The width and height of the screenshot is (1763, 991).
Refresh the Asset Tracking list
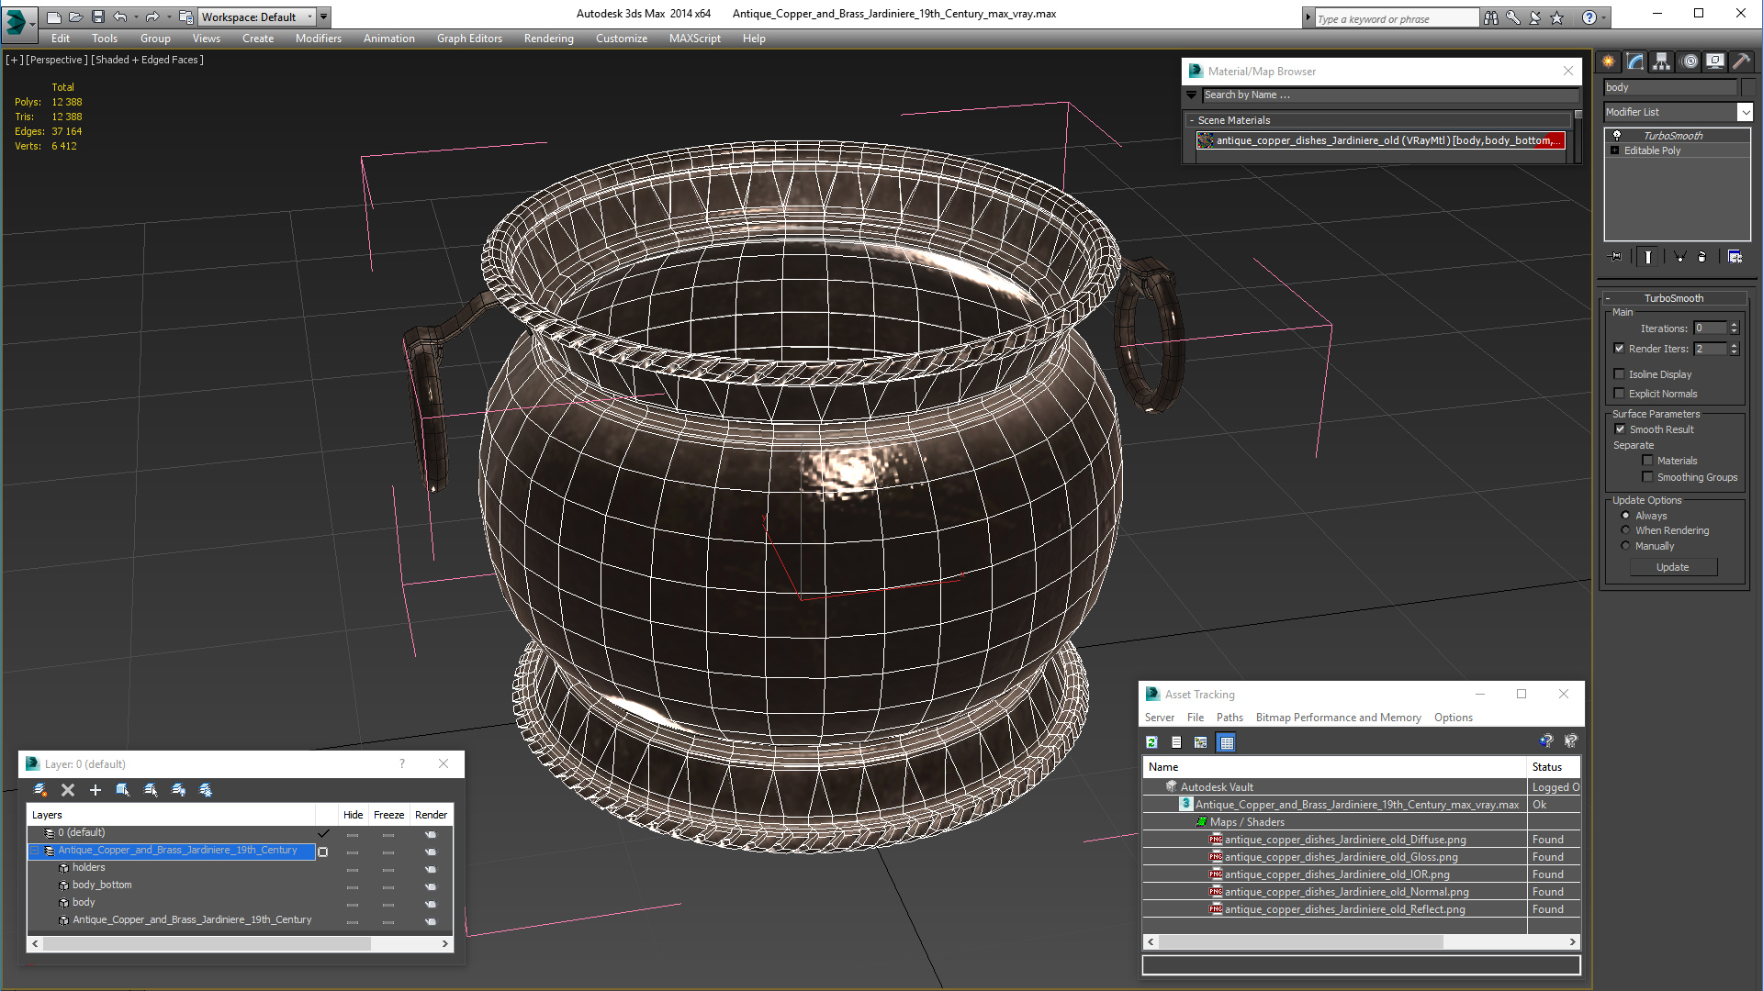coord(1151,742)
